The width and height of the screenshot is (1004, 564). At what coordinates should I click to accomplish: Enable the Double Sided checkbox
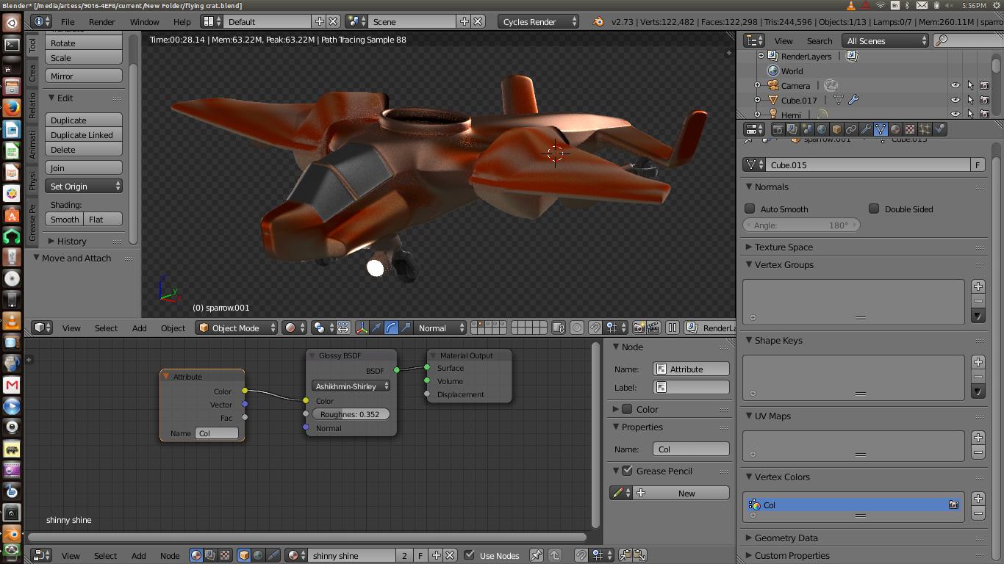point(874,209)
